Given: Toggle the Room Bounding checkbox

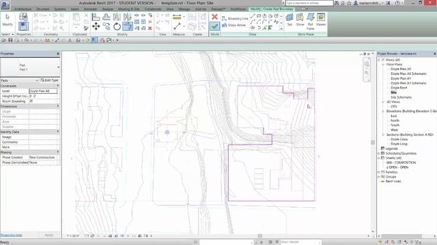Looking at the screenshot, I should coord(31,101).
